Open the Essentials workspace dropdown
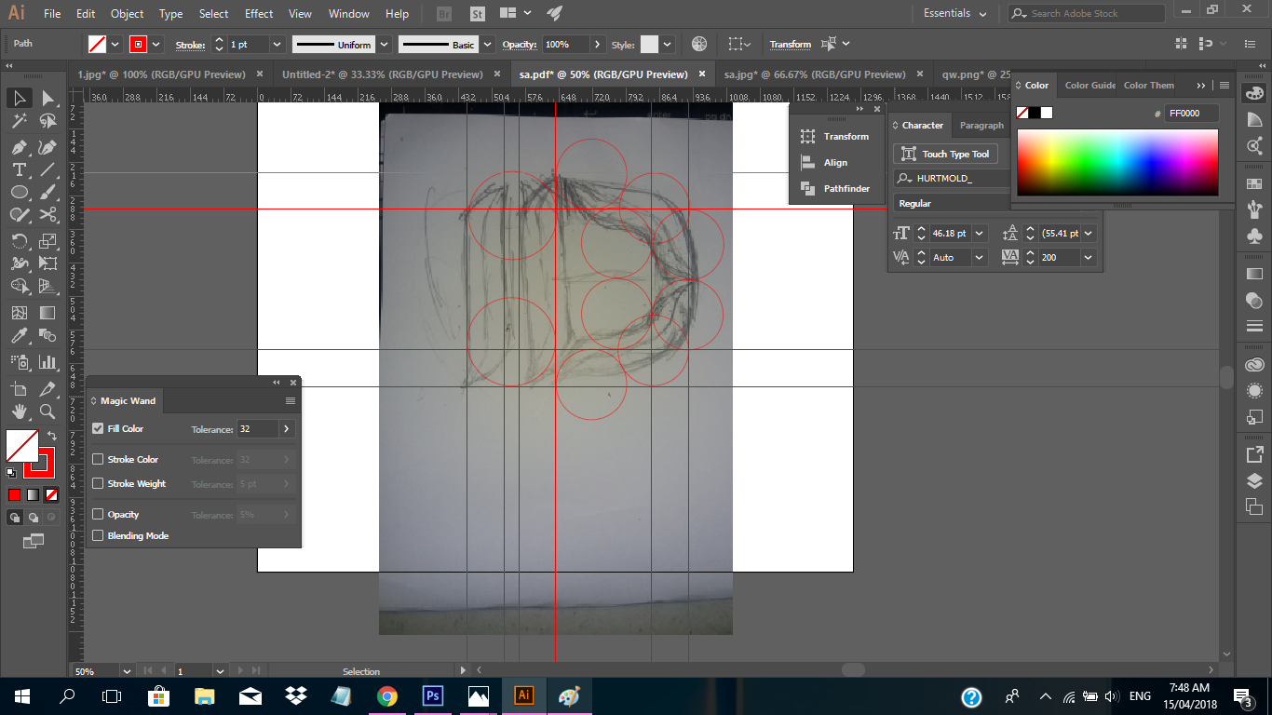 tap(954, 13)
